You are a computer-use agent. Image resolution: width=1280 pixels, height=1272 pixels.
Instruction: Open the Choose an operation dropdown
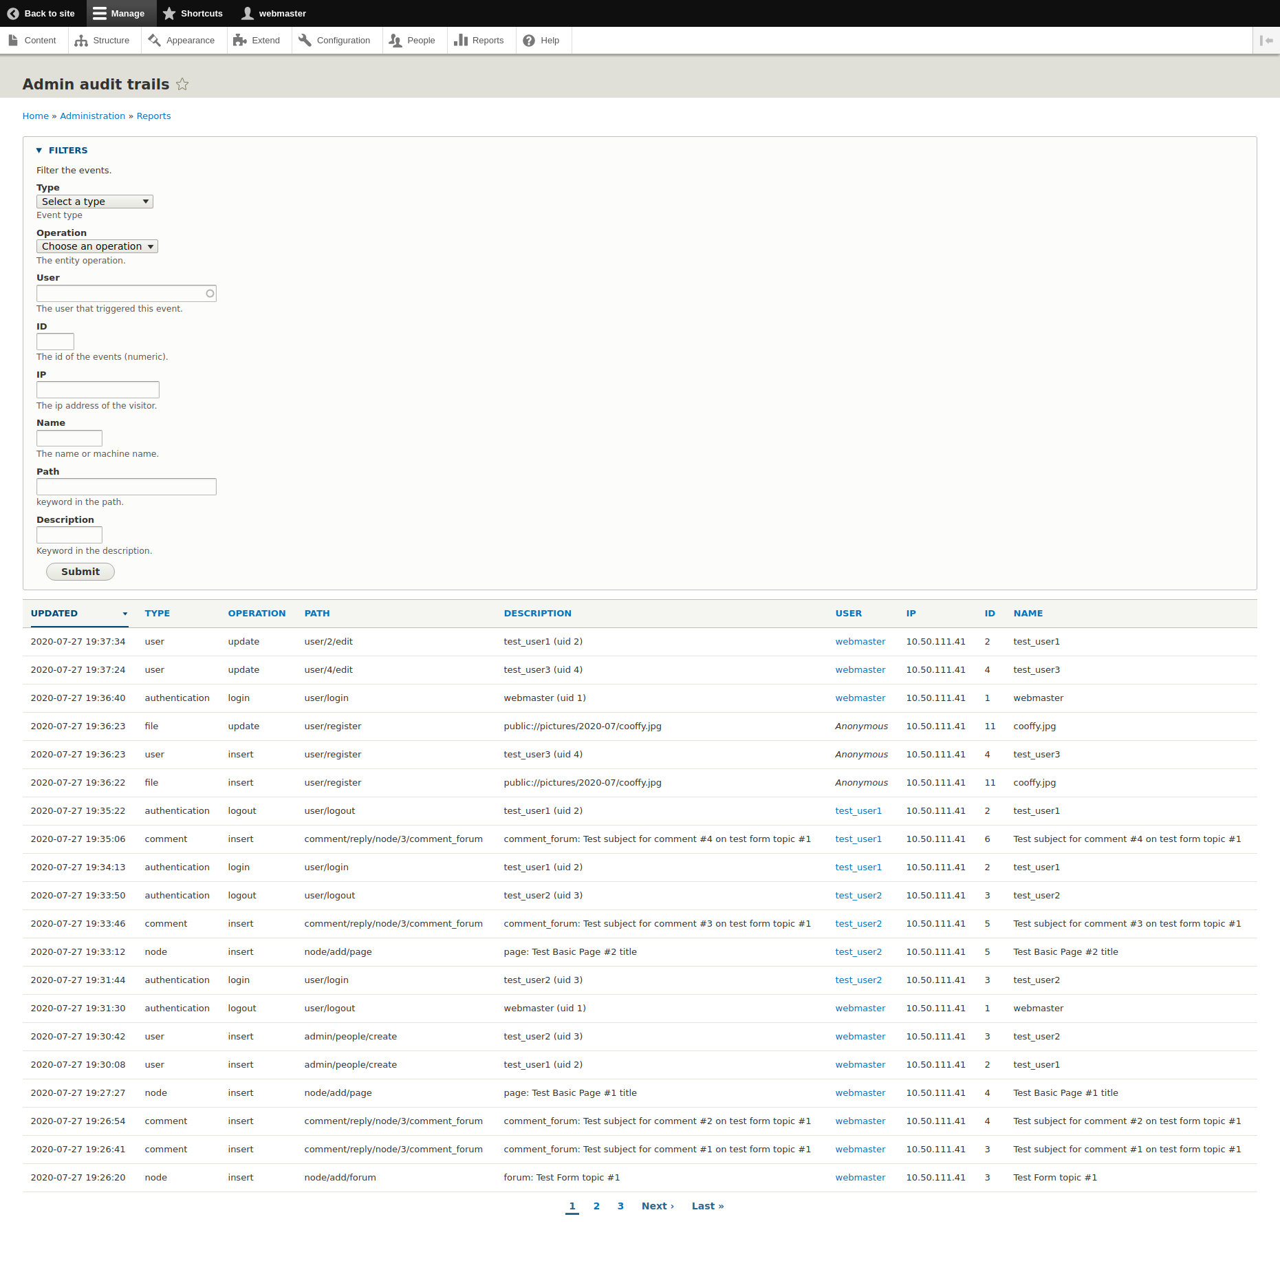coord(97,246)
